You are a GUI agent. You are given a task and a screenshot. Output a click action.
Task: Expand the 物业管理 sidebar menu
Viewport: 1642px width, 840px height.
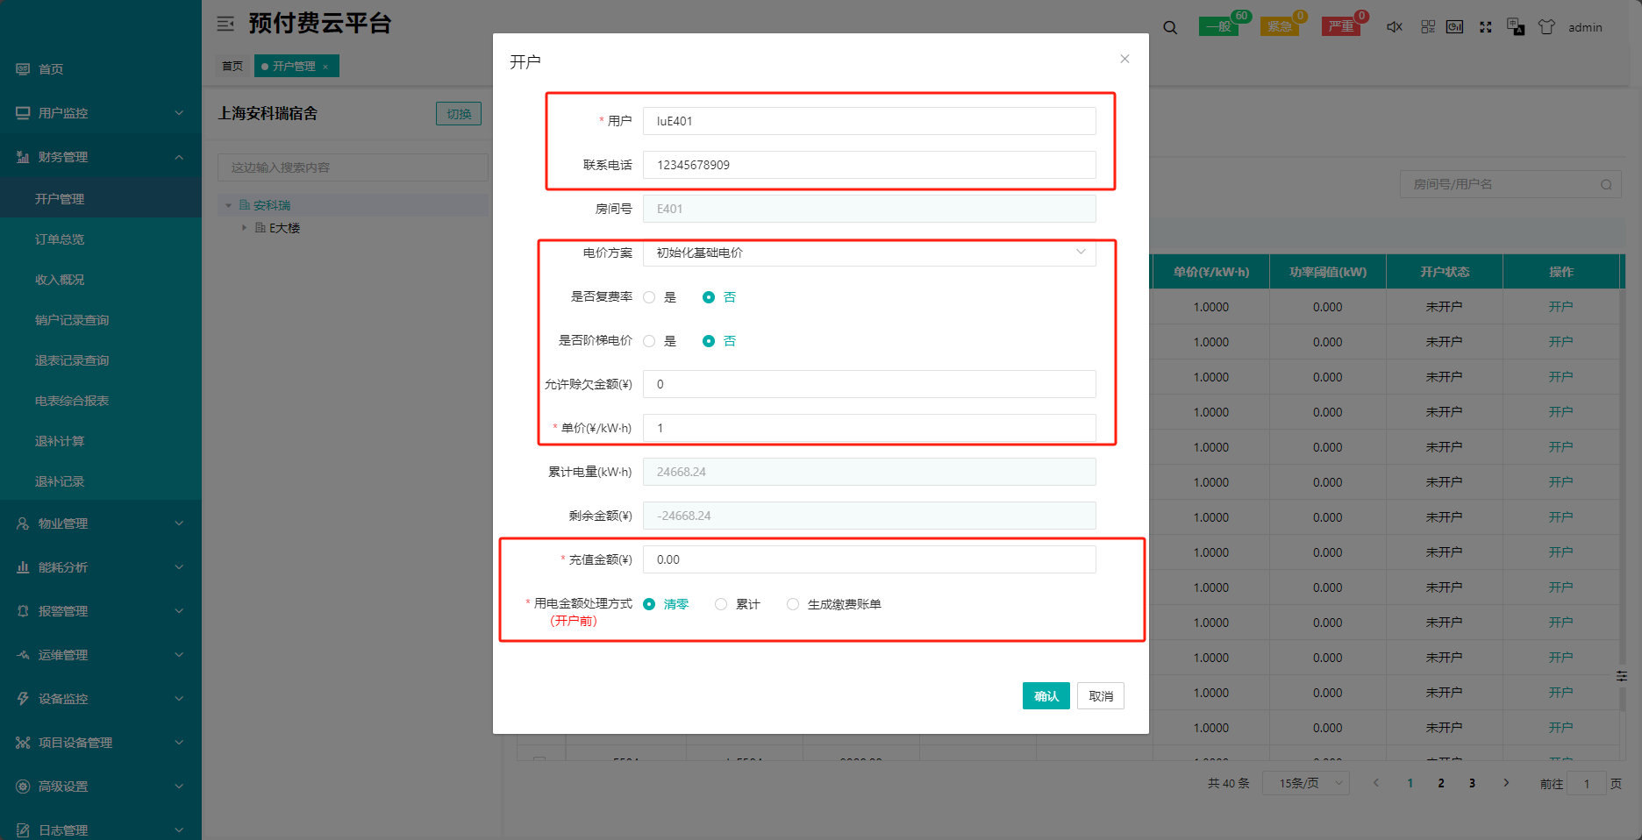tap(100, 523)
